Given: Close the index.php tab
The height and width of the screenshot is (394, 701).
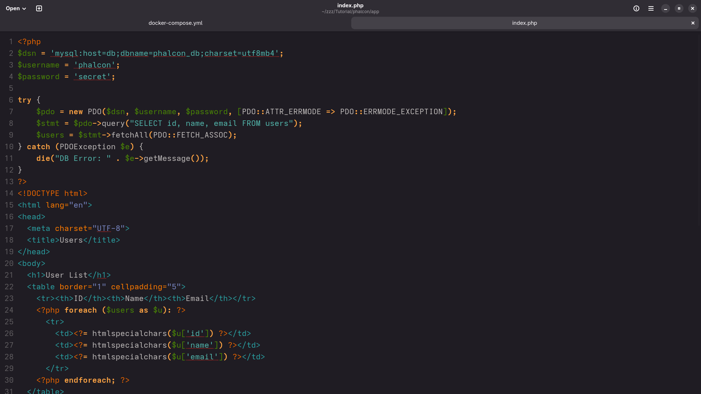Looking at the screenshot, I should click(693, 23).
